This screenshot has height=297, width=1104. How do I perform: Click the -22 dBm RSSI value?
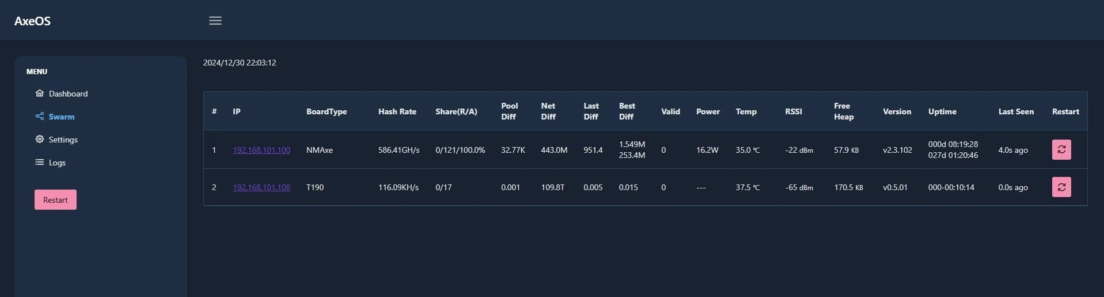[799, 150]
